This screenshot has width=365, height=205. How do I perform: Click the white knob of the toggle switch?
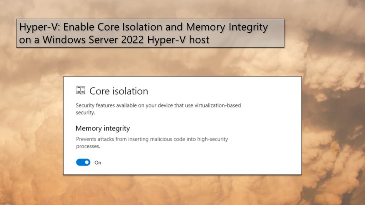87,162
